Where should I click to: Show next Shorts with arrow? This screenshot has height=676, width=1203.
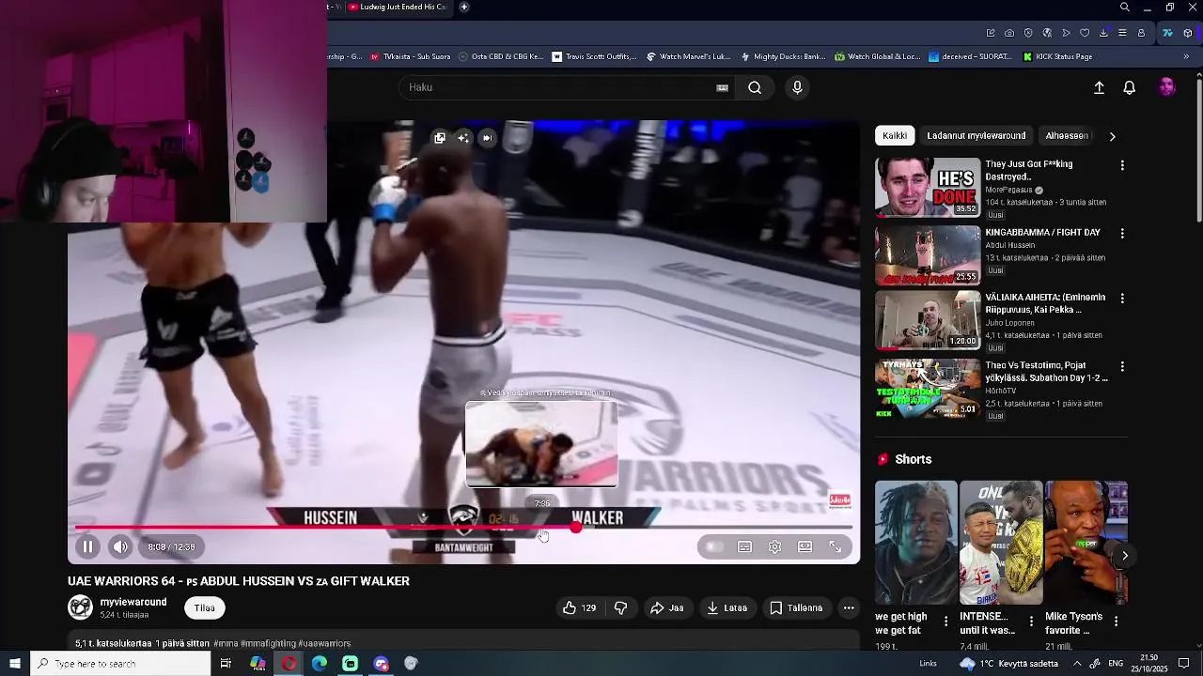[1125, 556]
